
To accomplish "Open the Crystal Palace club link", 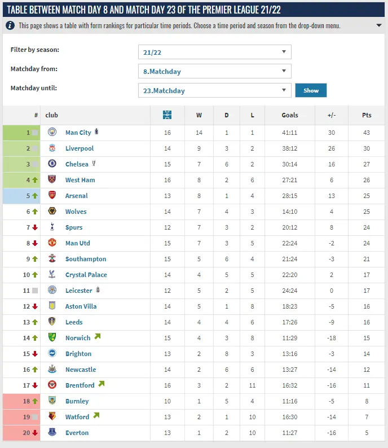I will coord(86,275).
